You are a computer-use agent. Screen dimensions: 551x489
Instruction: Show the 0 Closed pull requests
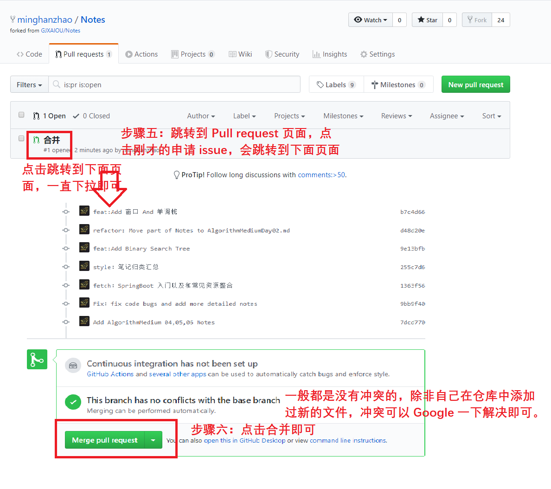[91, 116]
